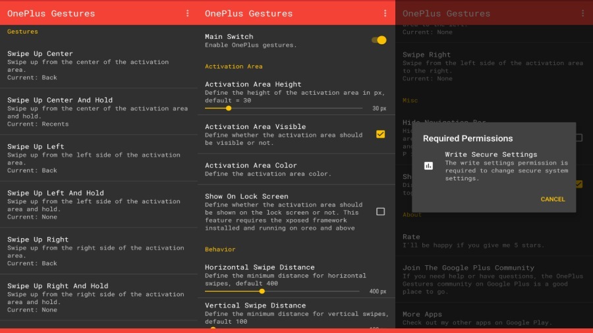The width and height of the screenshot is (593, 333).
Task: Toggle the Main Switch off
Action: click(x=379, y=40)
